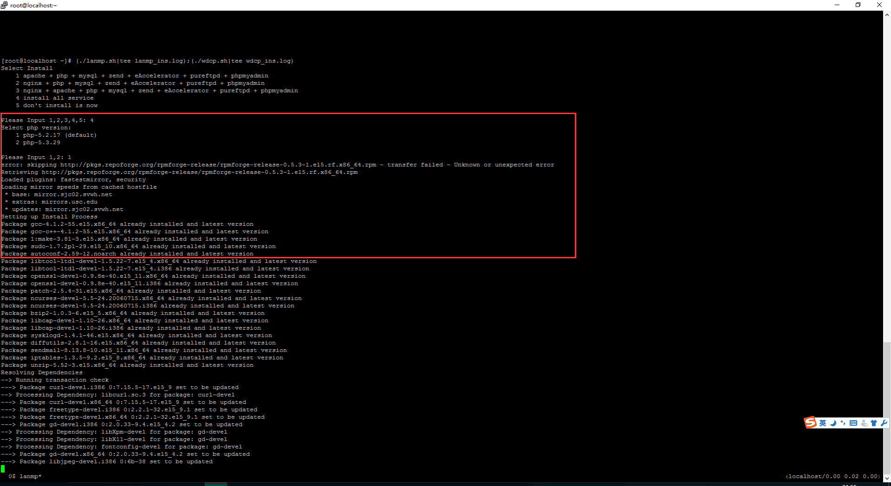Click the Sogou input method logo
The image size is (891, 486).
[810, 422]
